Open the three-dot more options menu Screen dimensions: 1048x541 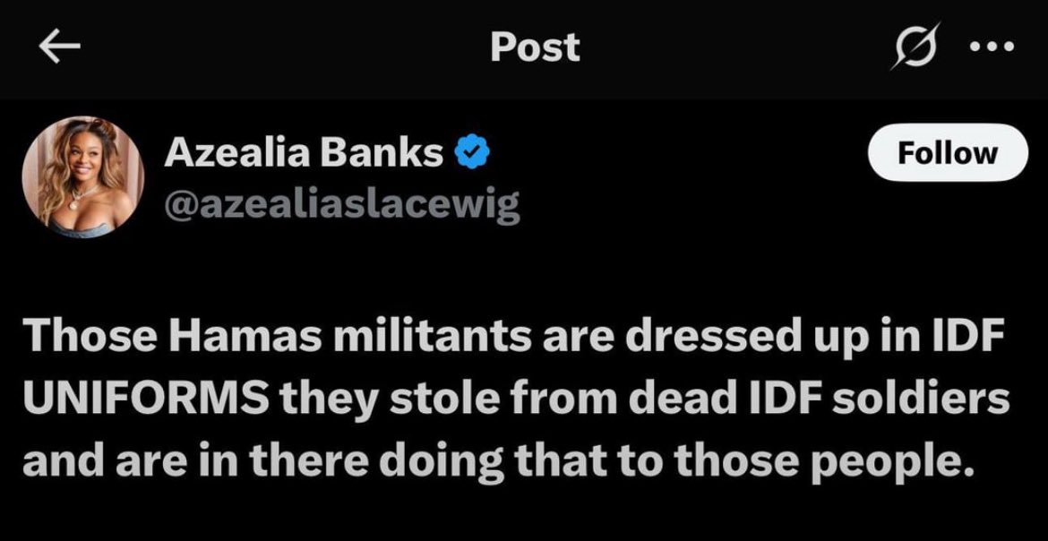point(992,47)
